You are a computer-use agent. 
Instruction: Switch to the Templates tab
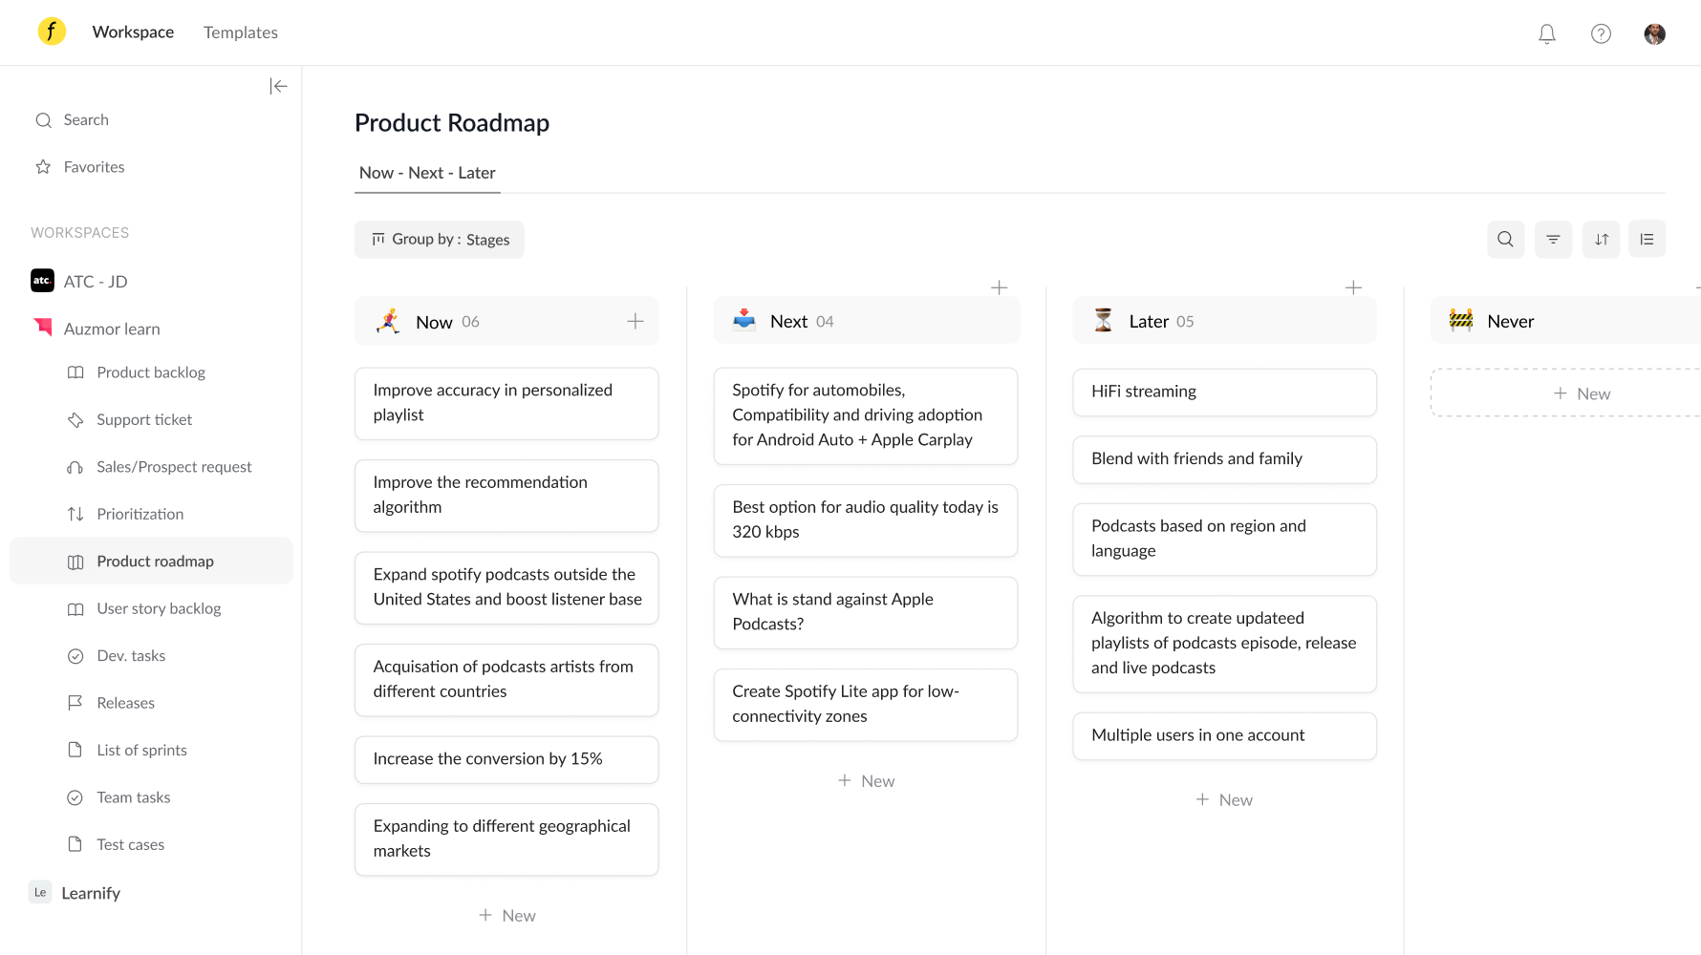tap(241, 32)
